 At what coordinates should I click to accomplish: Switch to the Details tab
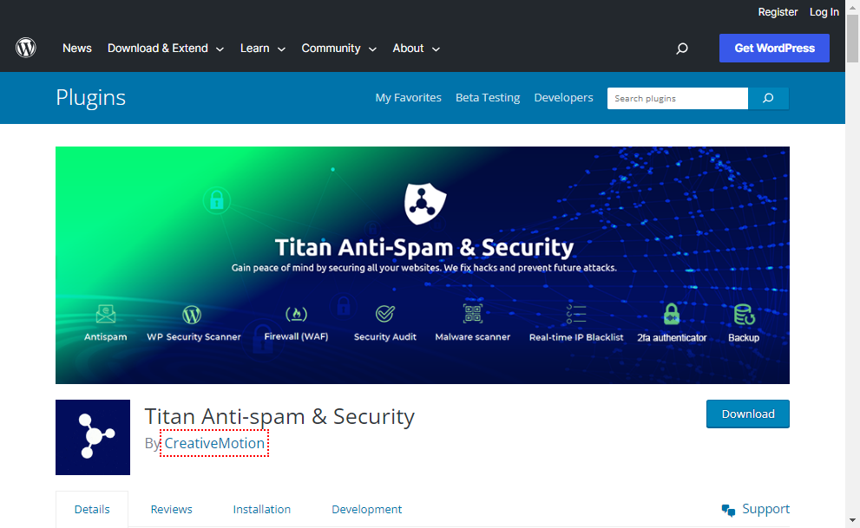[92, 510]
